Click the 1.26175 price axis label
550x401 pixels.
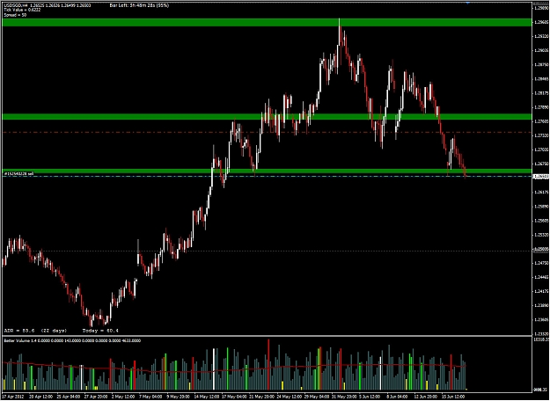541,192
